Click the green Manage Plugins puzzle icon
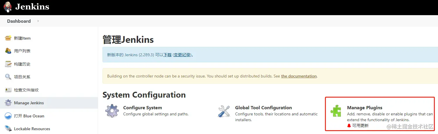 336,111
